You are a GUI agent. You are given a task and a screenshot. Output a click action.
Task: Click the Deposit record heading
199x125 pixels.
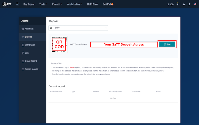pyautogui.click(x=57, y=86)
